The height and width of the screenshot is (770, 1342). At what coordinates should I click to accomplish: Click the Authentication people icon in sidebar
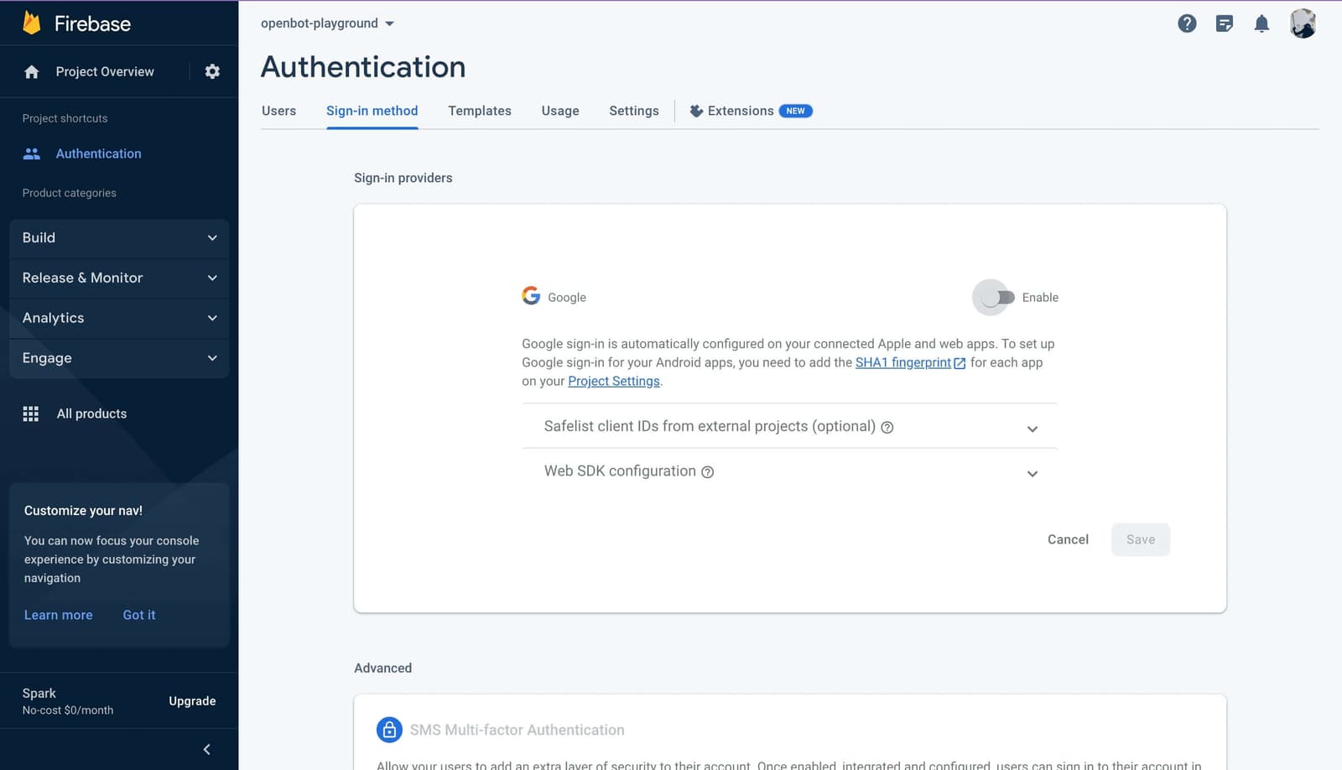[32, 153]
